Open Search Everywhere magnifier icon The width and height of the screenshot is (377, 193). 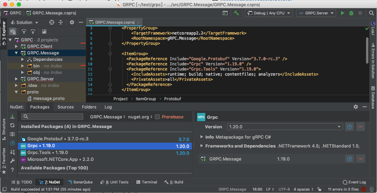pyautogui.click(x=371, y=13)
